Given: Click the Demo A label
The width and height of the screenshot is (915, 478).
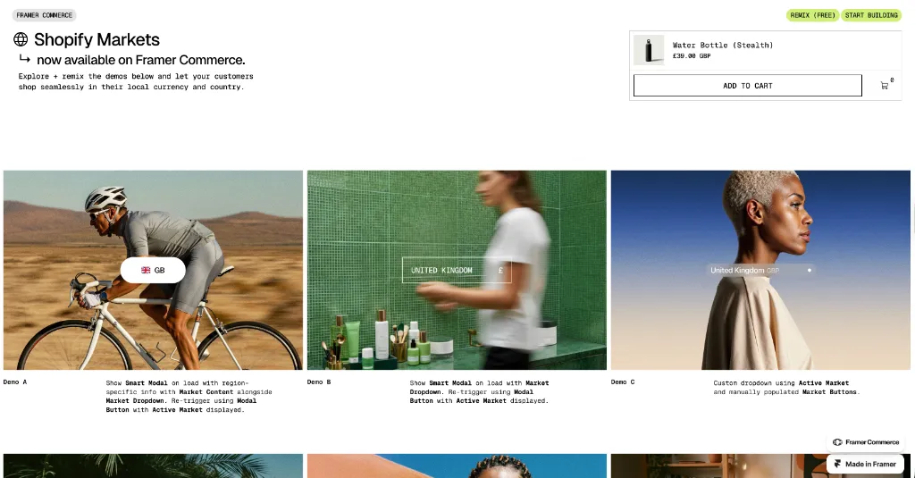Looking at the screenshot, I should [15, 382].
